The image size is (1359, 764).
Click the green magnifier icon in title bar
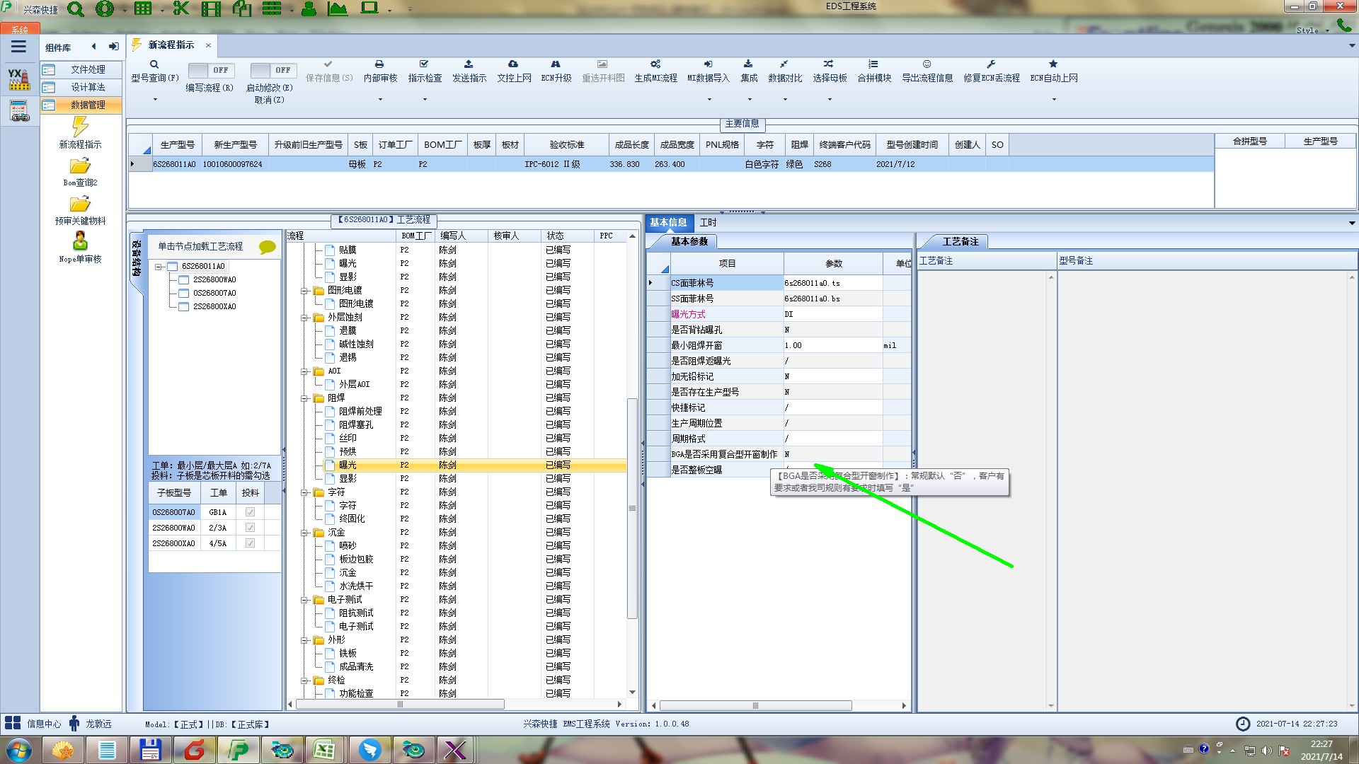point(75,9)
